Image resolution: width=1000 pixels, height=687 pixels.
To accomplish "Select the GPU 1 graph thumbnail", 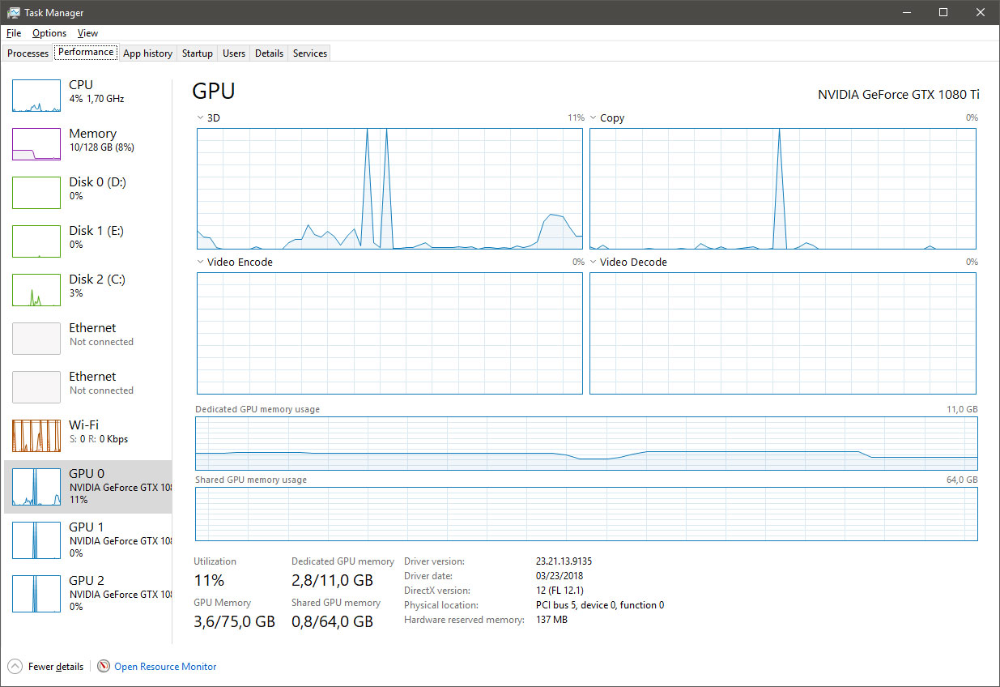I will click(x=36, y=540).
